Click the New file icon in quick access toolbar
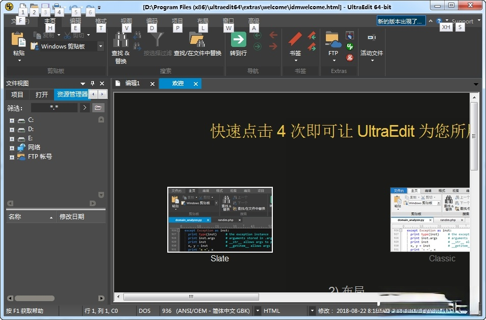The image size is (486, 320). 23,6
